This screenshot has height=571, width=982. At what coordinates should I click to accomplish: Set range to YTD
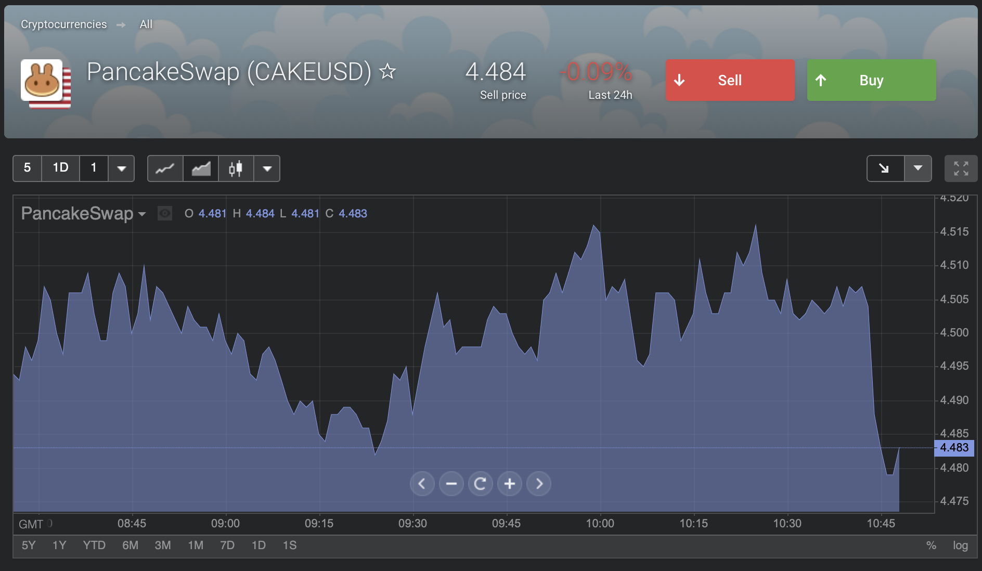pos(94,545)
